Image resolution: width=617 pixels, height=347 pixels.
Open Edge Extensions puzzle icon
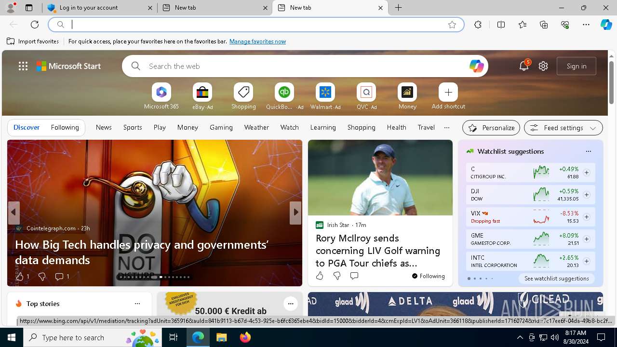tap(478, 25)
